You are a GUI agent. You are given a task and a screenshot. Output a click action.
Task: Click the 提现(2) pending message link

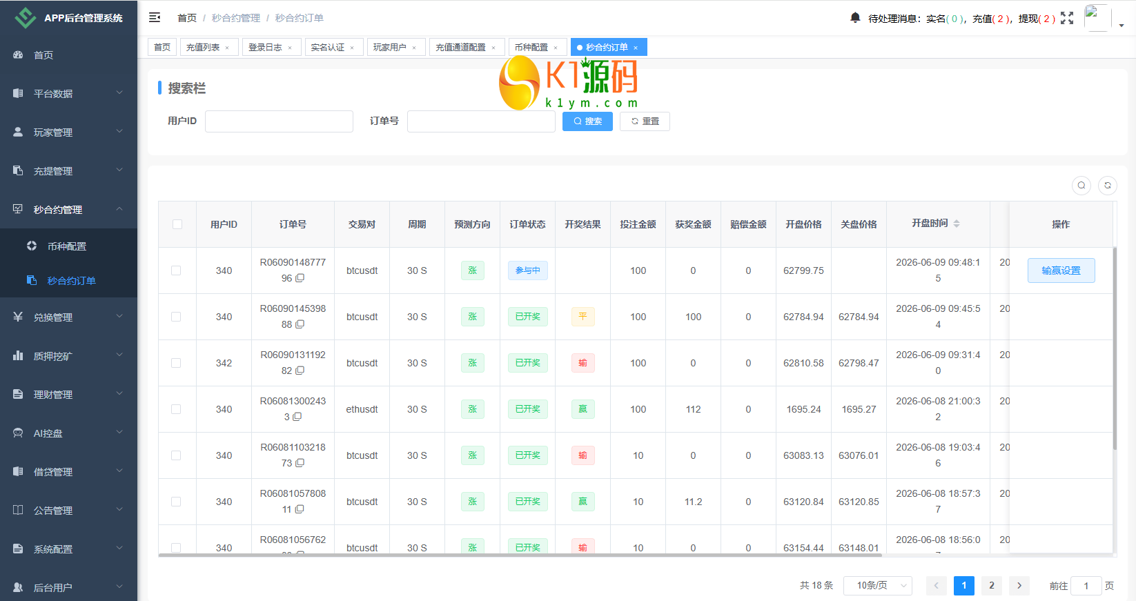click(x=1037, y=19)
